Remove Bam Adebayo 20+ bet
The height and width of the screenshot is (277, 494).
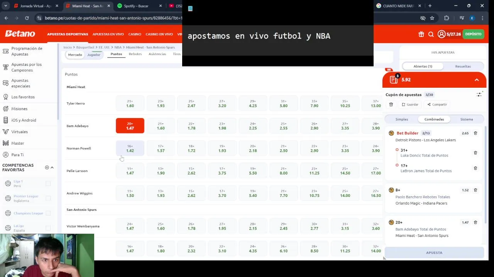[475, 222]
